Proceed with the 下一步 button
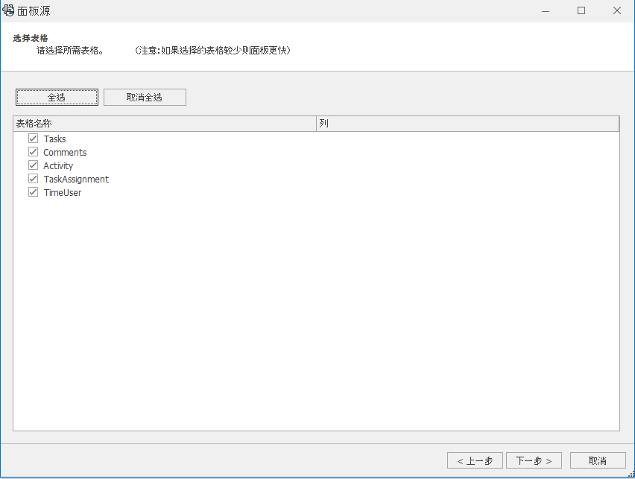Viewport: 635px width, 479px height. (534, 460)
